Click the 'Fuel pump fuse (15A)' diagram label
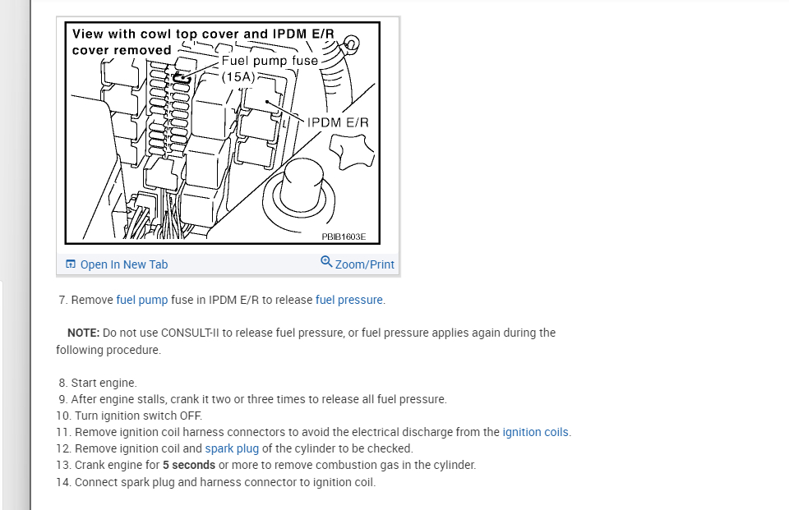Screen dimensions: 789x510 click(x=270, y=68)
